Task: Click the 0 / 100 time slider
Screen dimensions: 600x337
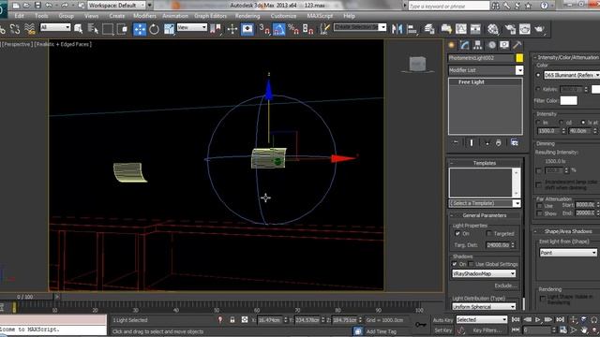Action: [25, 297]
